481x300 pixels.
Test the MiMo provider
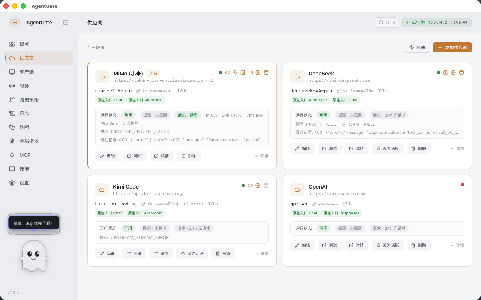135,156
